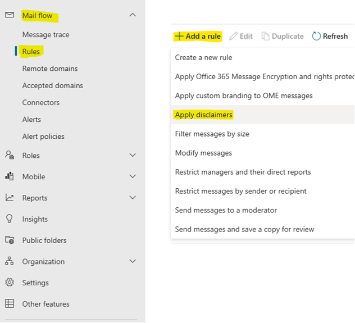Open Message trace under Mail flow
This screenshot has width=355, height=323.
click(x=45, y=35)
